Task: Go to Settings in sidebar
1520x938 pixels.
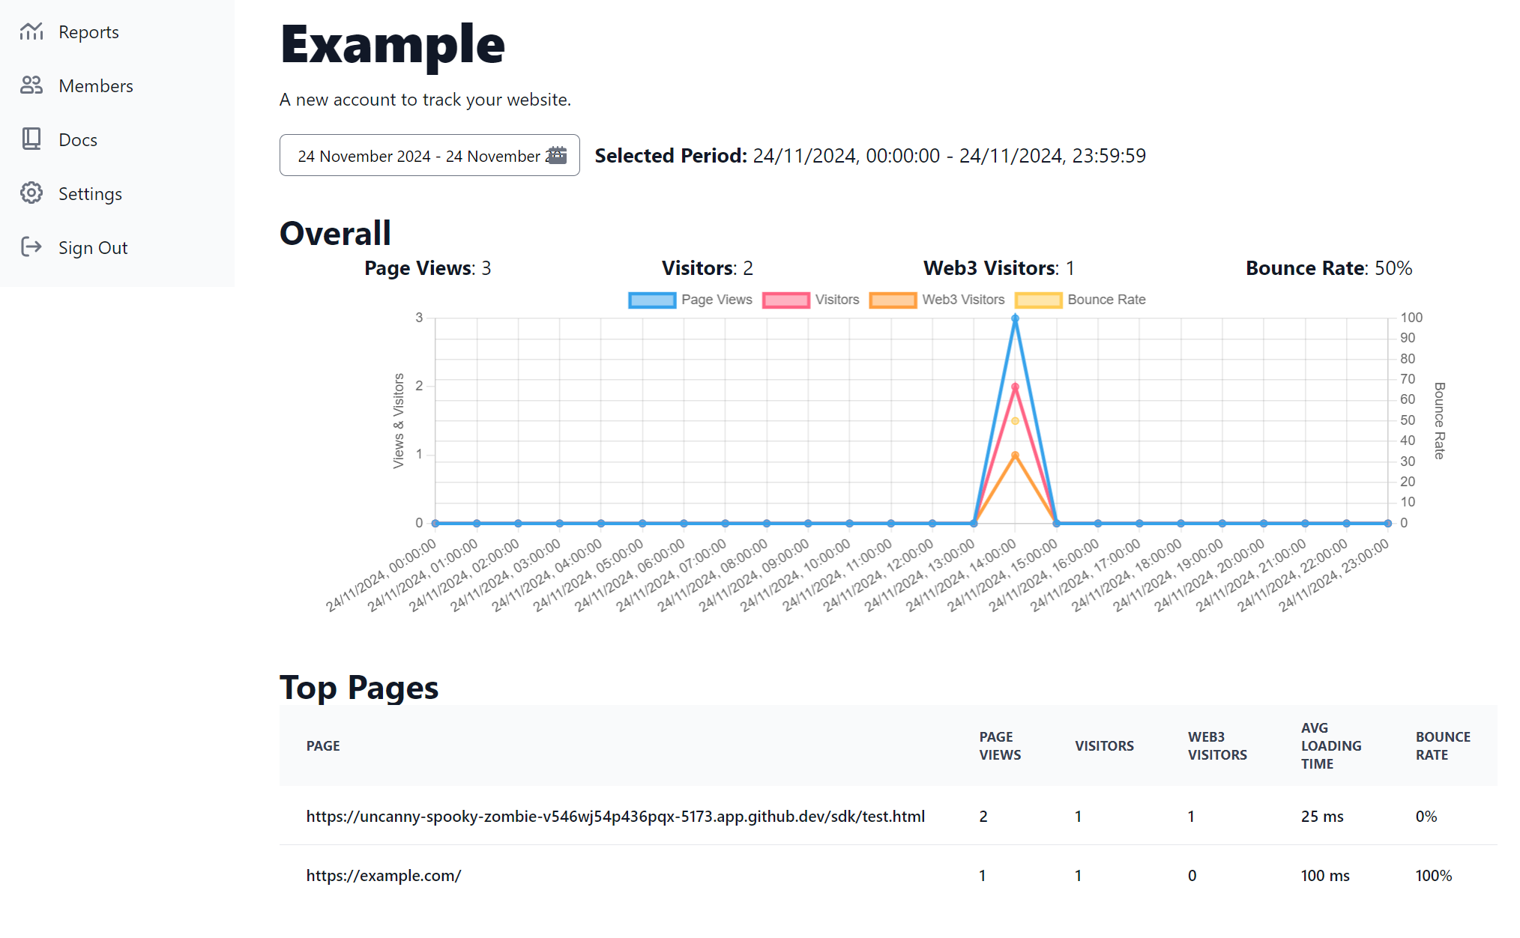Action: tap(90, 194)
